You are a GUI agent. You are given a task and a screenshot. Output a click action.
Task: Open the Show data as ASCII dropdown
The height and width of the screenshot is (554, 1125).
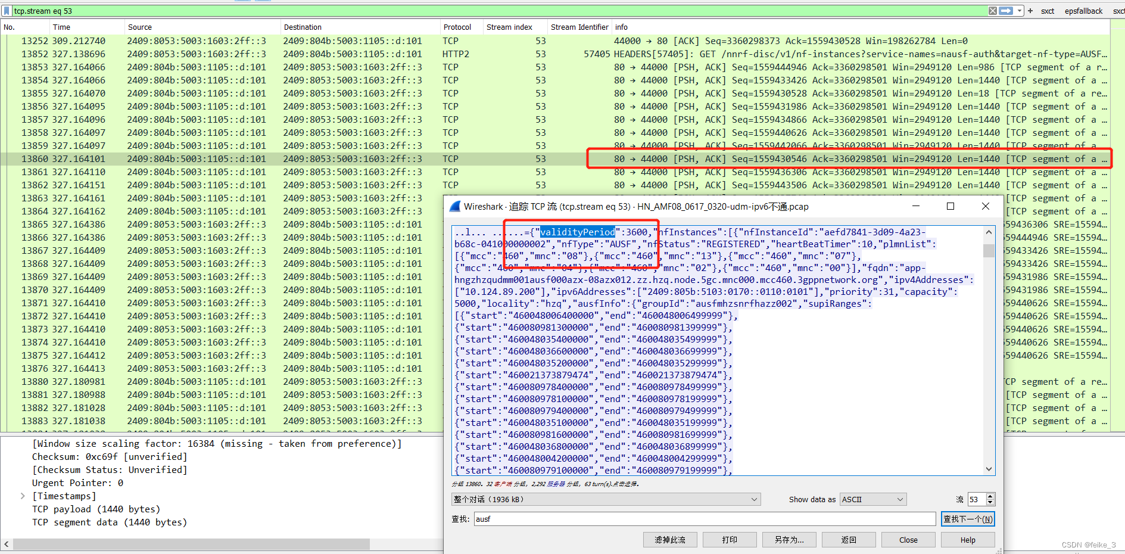tap(873, 499)
